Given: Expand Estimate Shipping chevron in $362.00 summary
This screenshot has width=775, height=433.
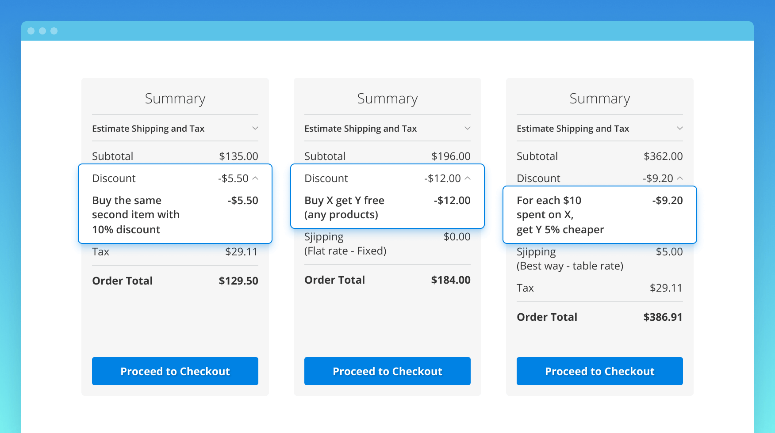Looking at the screenshot, I should [x=679, y=128].
